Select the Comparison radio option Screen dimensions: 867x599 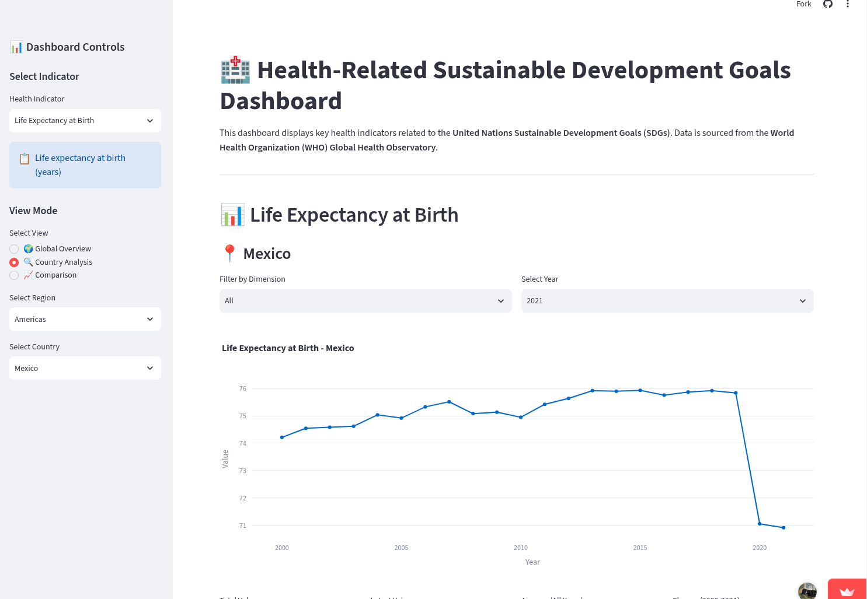click(x=14, y=275)
